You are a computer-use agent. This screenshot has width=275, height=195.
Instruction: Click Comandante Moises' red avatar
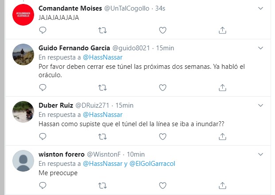coord(23,14)
